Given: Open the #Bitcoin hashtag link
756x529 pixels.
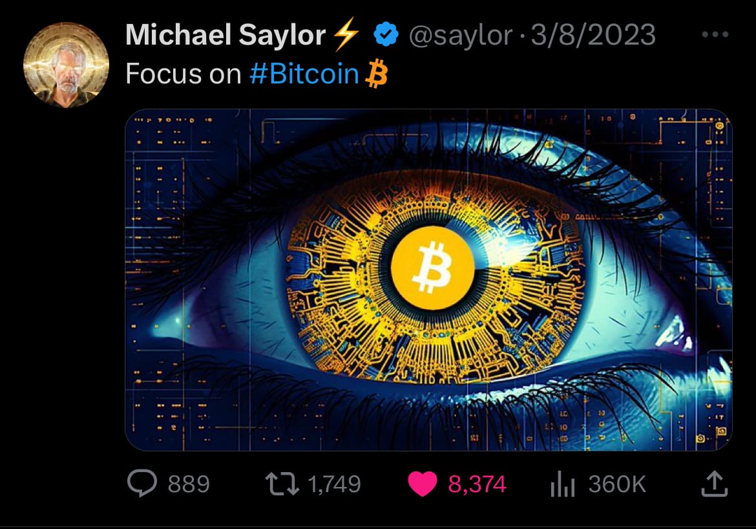Looking at the screenshot, I should (x=304, y=74).
